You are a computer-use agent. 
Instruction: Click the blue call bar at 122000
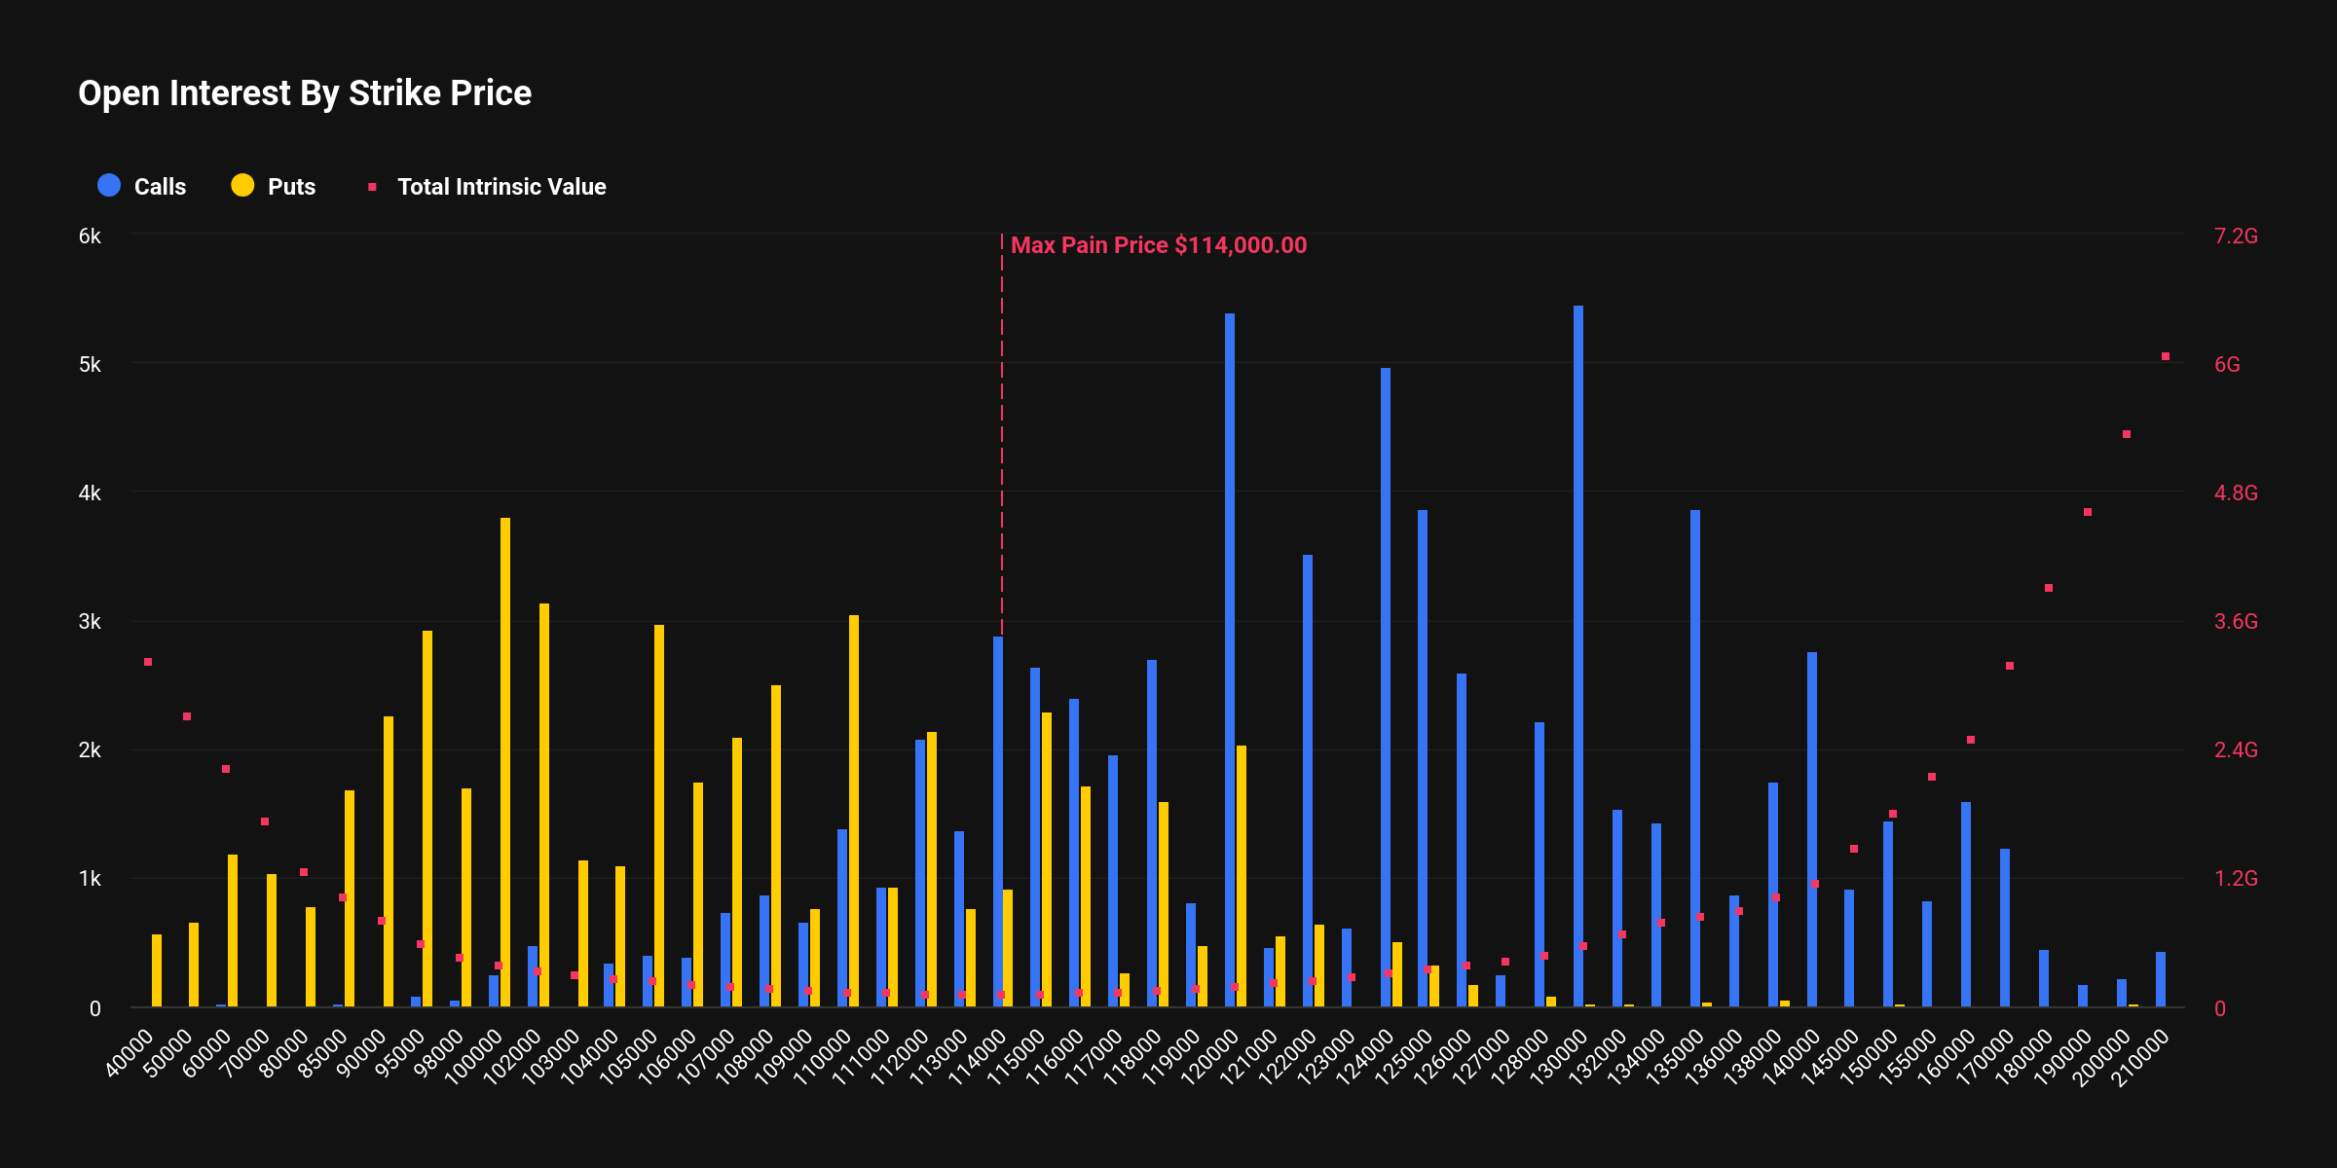[x=1308, y=781]
